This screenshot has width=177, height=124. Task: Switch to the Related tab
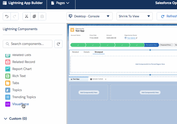pyautogui.click(x=75, y=52)
